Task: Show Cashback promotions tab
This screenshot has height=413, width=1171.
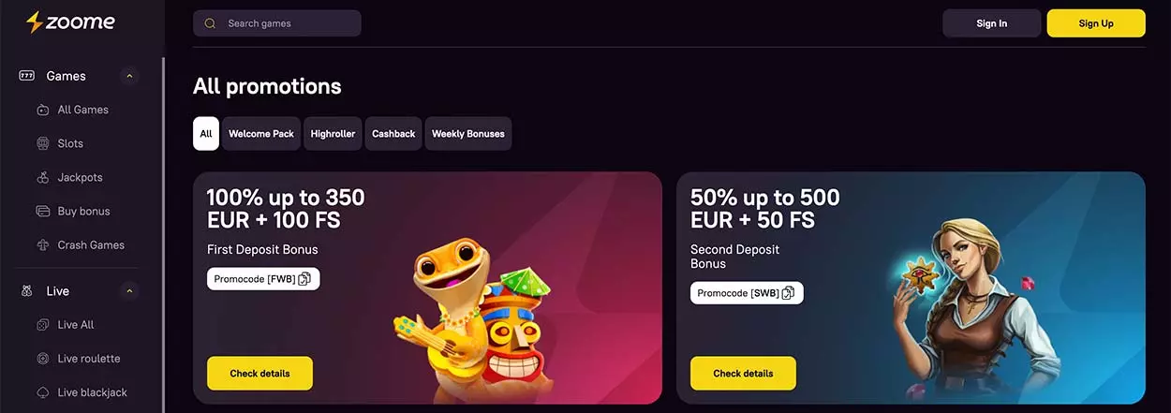Action: (393, 134)
